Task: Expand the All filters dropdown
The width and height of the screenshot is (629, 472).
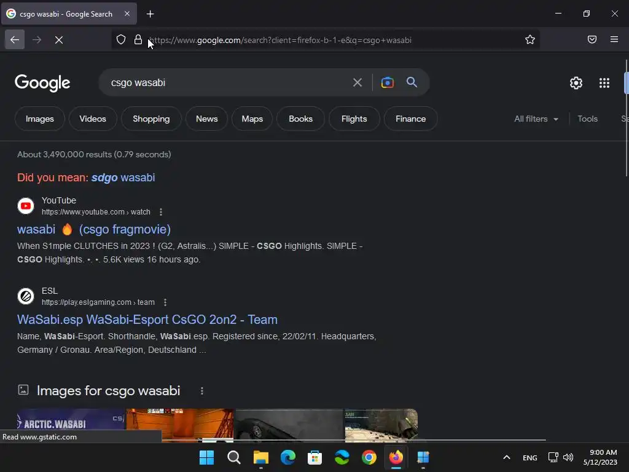Action: pyautogui.click(x=536, y=119)
